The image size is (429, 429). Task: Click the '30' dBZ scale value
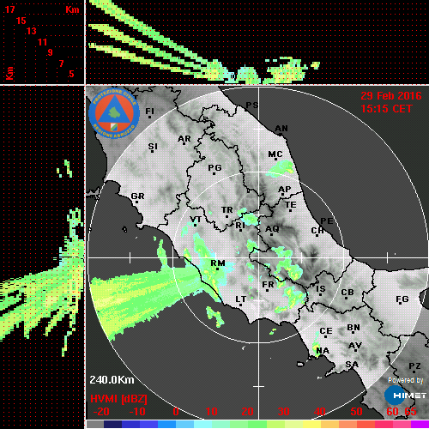(284, 412)
